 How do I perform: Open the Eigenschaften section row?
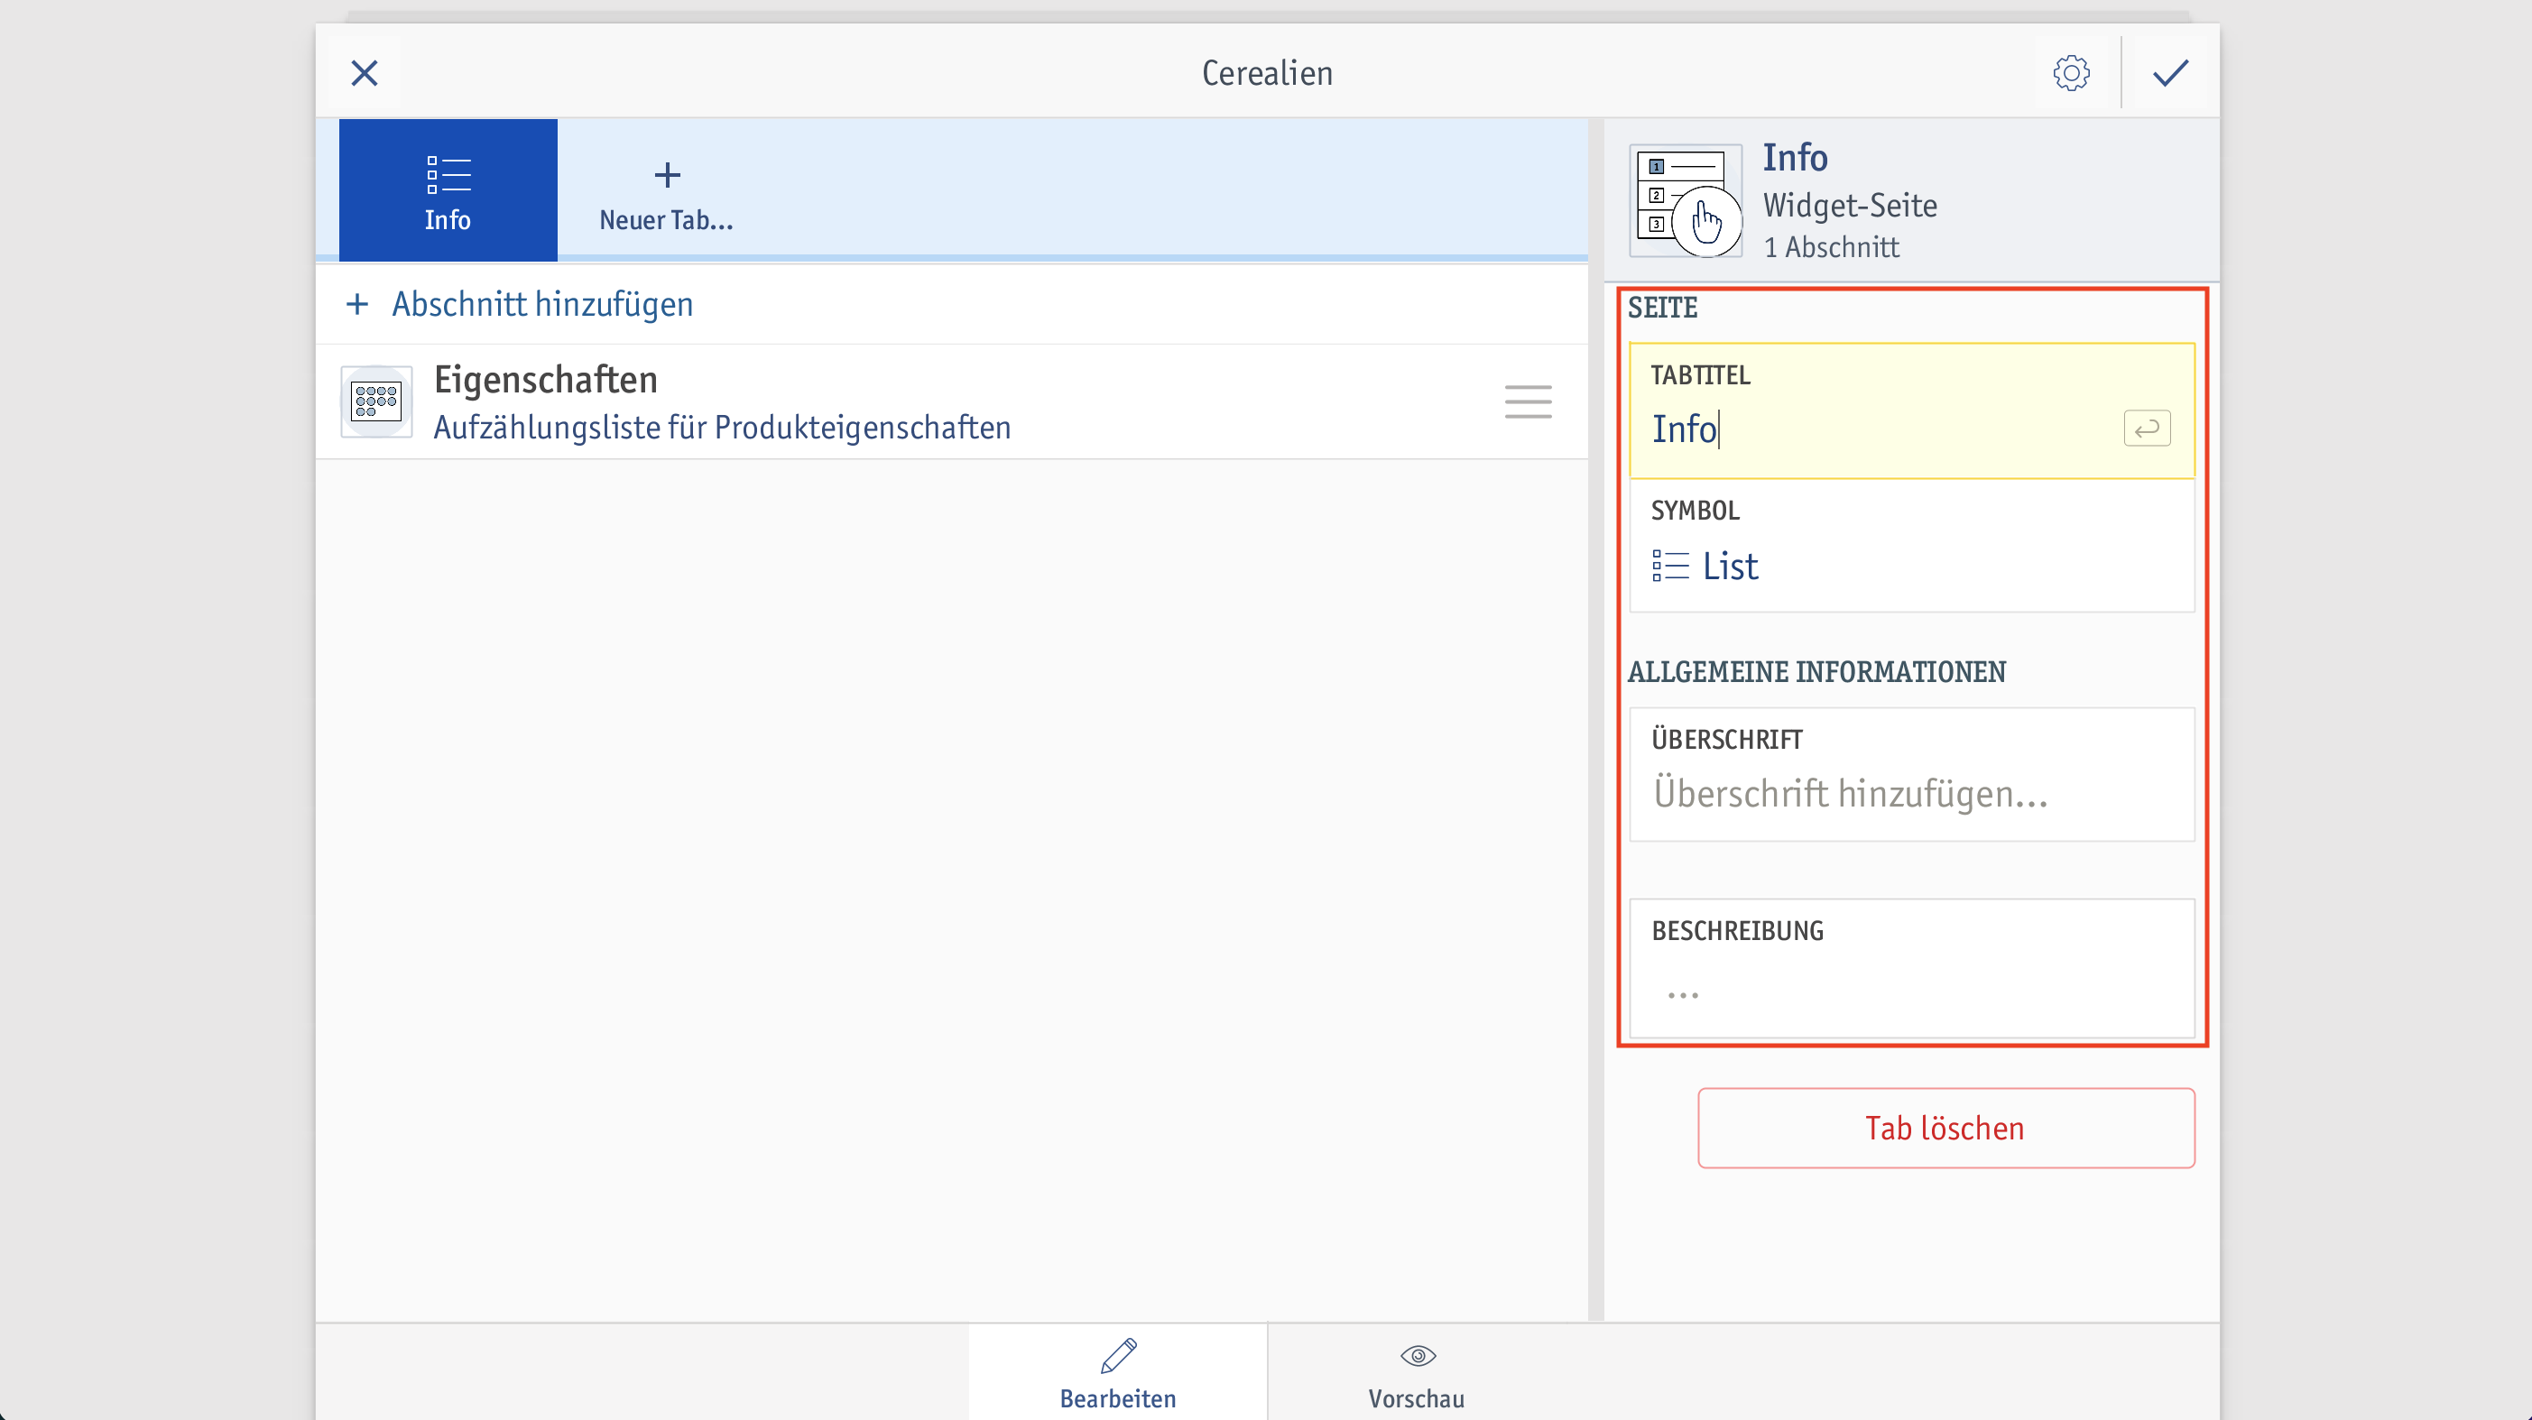pyautogui.click(x=951, y=402)
